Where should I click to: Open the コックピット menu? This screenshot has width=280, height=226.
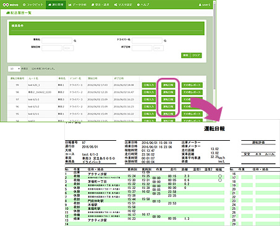pyautogui.click(x=33, y=4)
